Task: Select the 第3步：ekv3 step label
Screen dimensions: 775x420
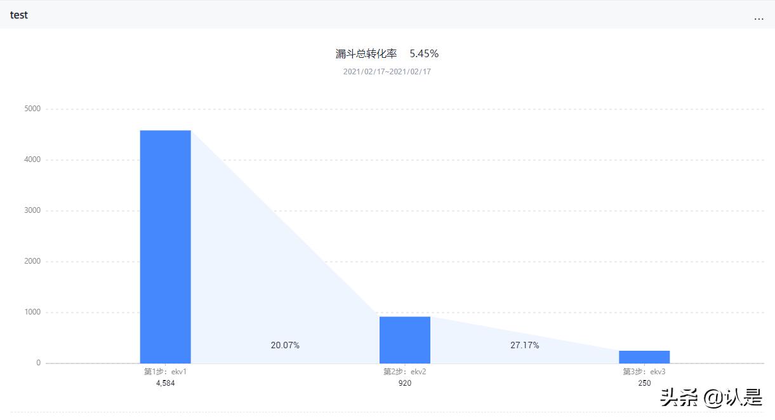Action: click(644, 371)
